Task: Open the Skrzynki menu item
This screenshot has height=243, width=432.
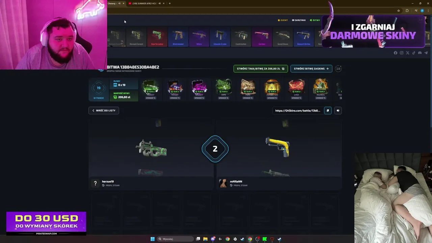Action: pyautogui.click(x=299, y=20)
